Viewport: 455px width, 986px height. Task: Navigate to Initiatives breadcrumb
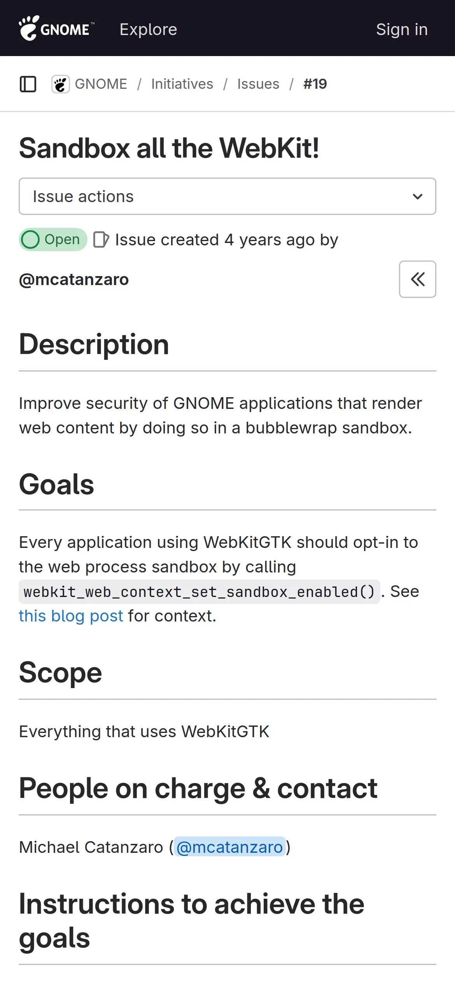point(182,84)
